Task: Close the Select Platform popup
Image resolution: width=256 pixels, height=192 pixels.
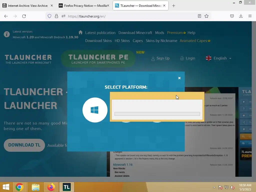Action: pos(179,78)
